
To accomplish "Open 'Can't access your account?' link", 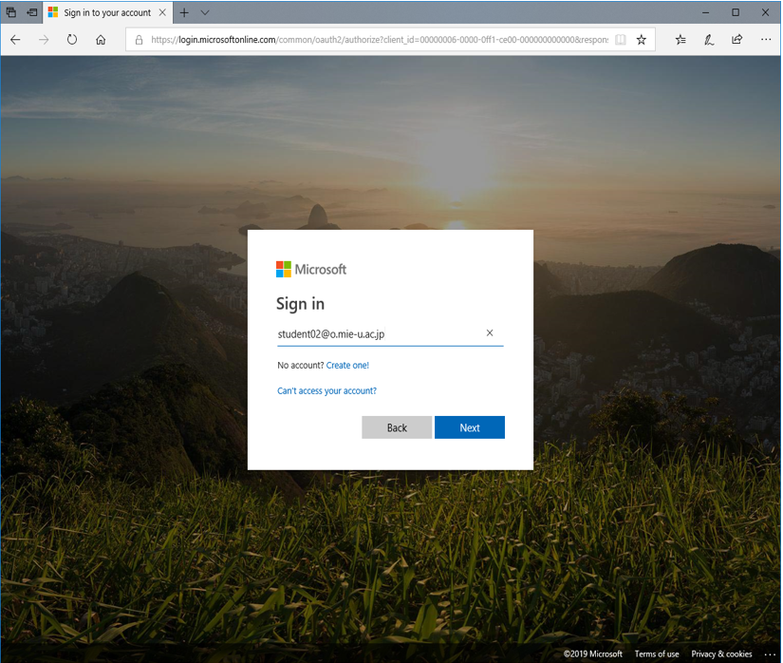I will 327,390.
